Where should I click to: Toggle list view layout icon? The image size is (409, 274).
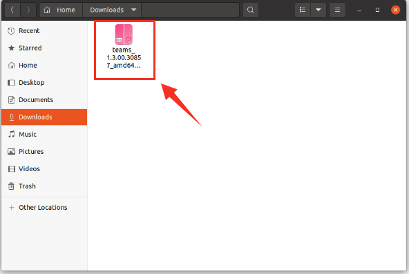tap(303, 10)
